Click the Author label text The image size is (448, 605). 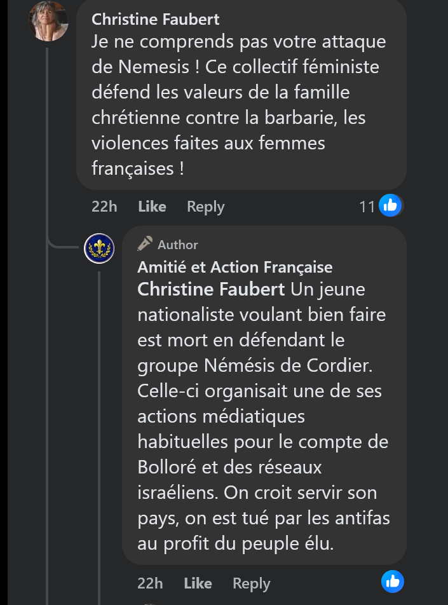click(177, 245)
